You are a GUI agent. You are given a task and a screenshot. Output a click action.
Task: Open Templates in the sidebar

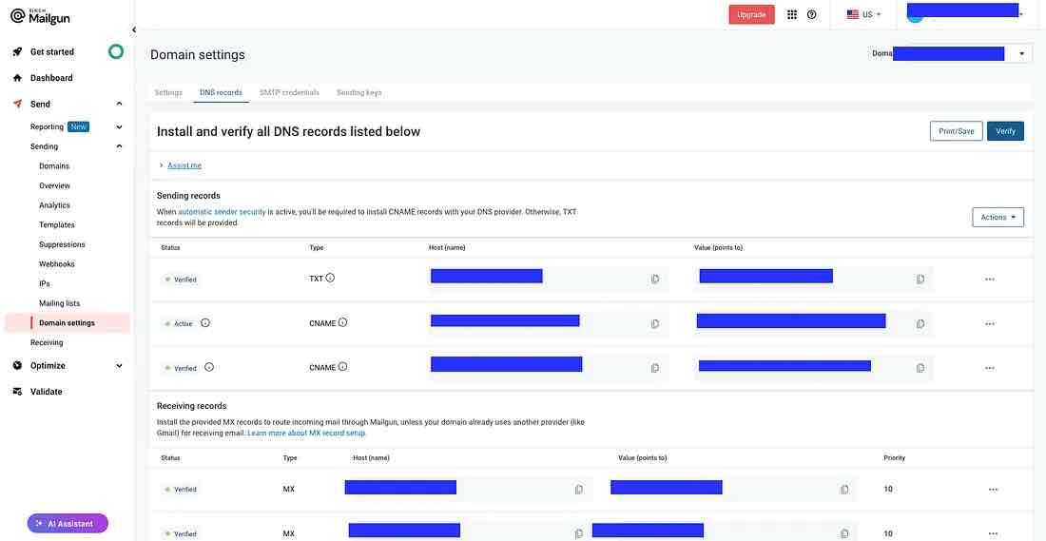(x=57, y=224)
